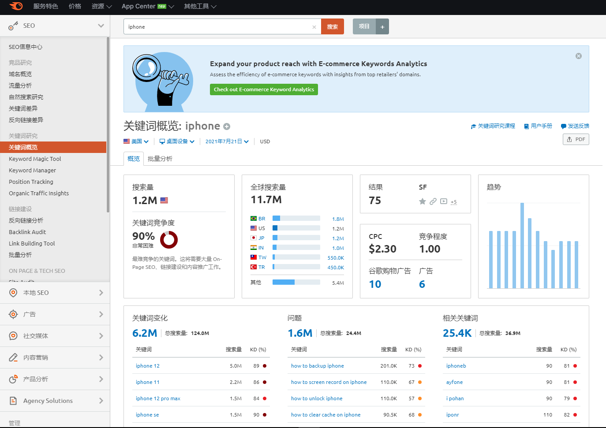Viewport: 606px width, 428px height.
Task: Open Check out E-commerce Keyword Analytics
Action: click(x=264, y=89)
